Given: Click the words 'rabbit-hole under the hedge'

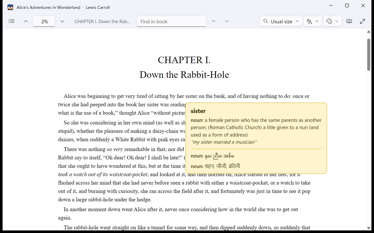Looking at the screenshot, I should point(120,200).
